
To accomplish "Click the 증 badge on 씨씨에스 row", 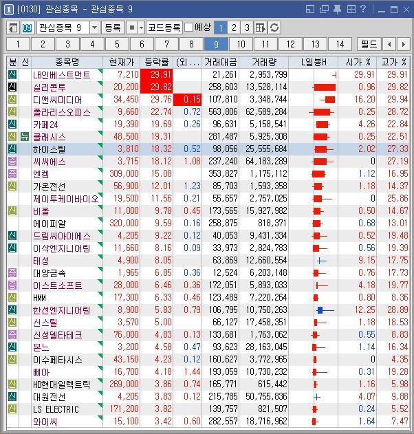I will (x=12, y=162).
